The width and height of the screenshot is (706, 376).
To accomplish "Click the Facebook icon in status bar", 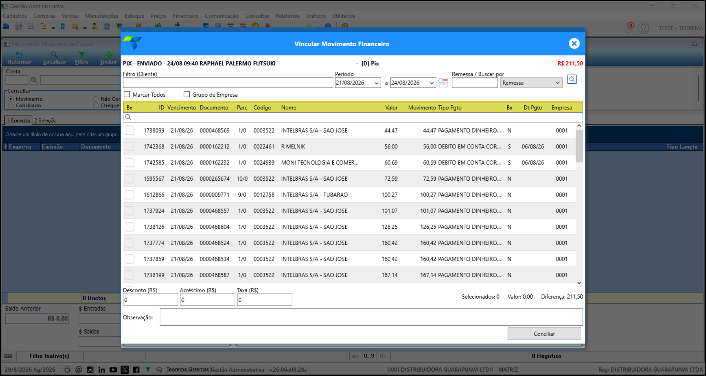I will point(136,370).
